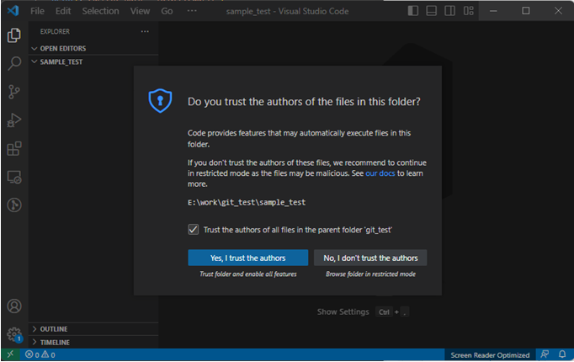Open notifications bell icon
Viewport: 574px width, 362px height.
click(562, 354)
